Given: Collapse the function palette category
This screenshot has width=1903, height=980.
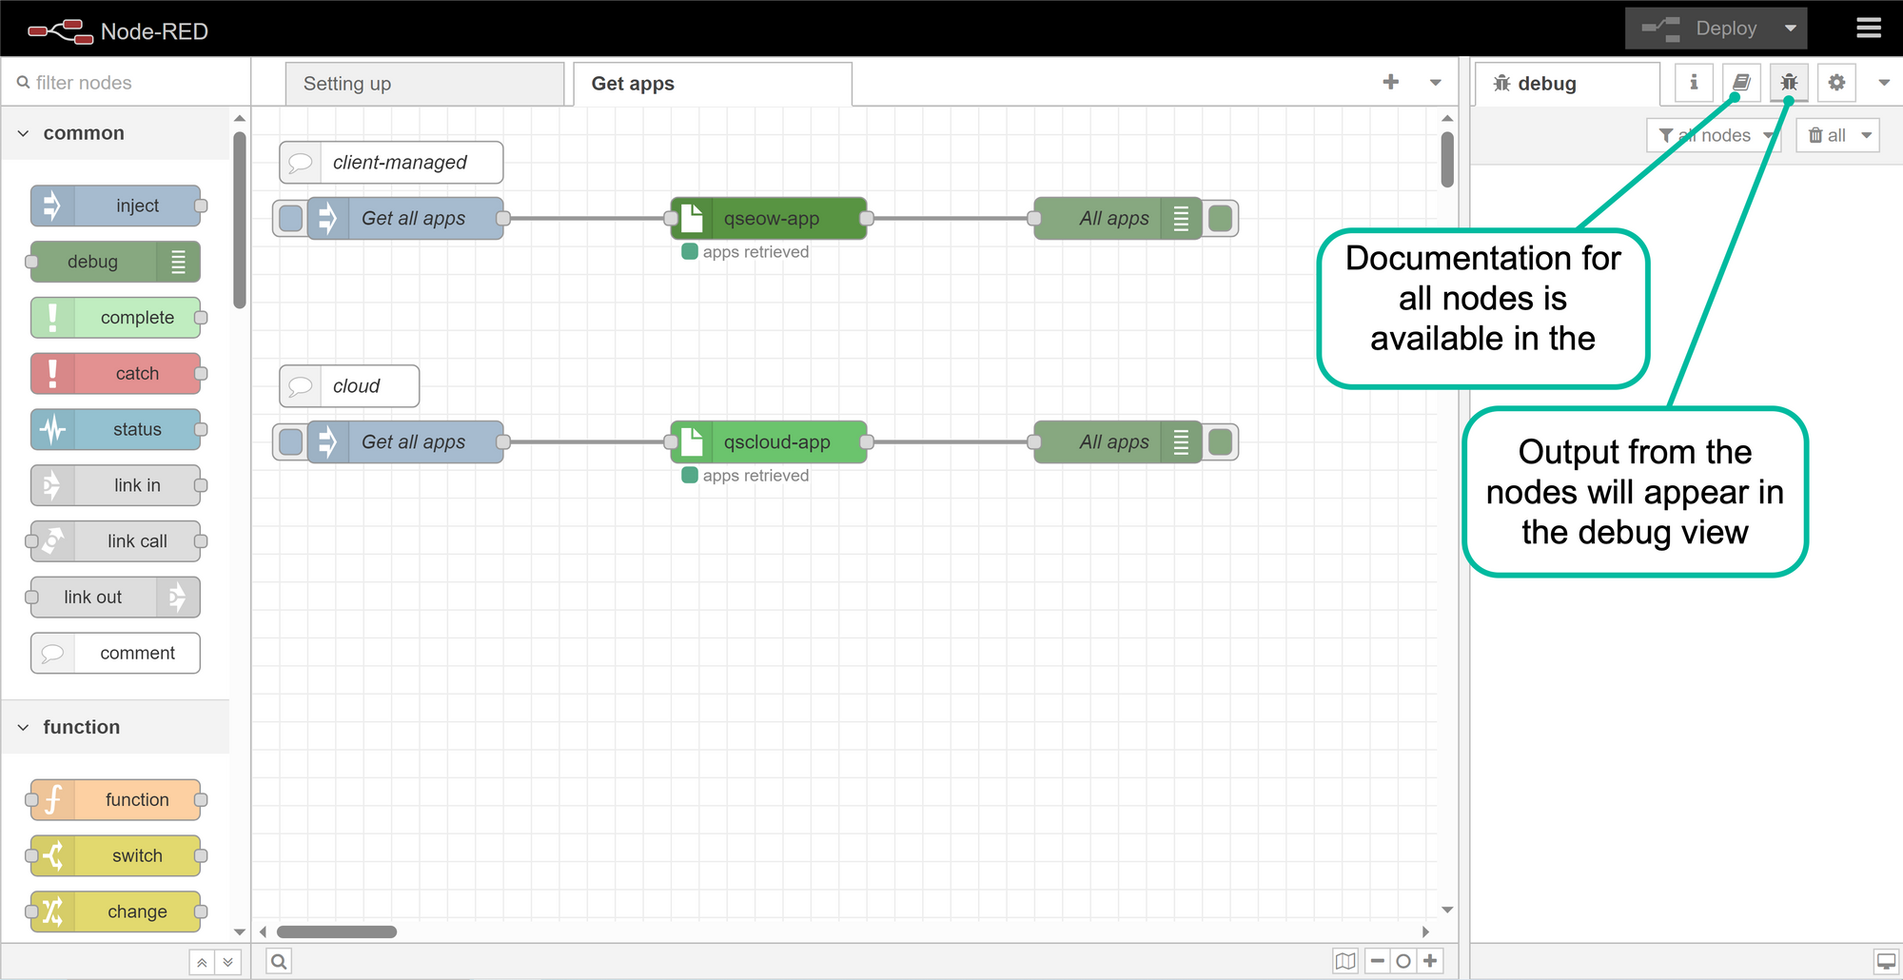Looking at the screenshot, I should pyautogui.click(x=116, y=727).
